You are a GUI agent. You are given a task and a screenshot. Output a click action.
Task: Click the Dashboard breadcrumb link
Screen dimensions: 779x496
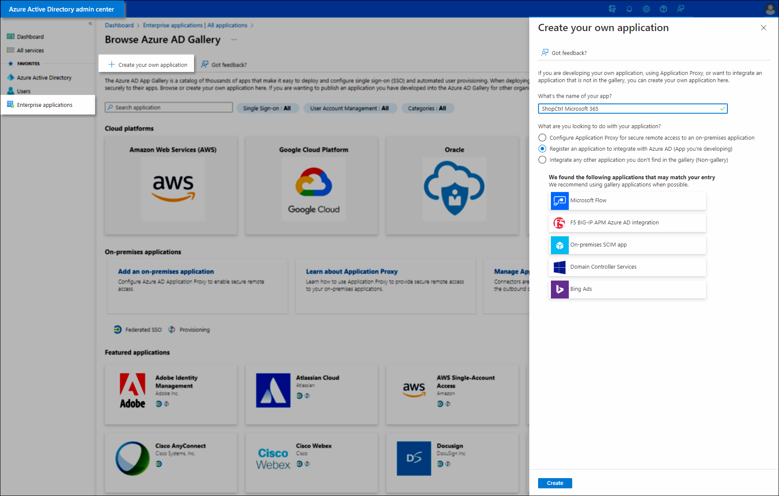(119, 25)
